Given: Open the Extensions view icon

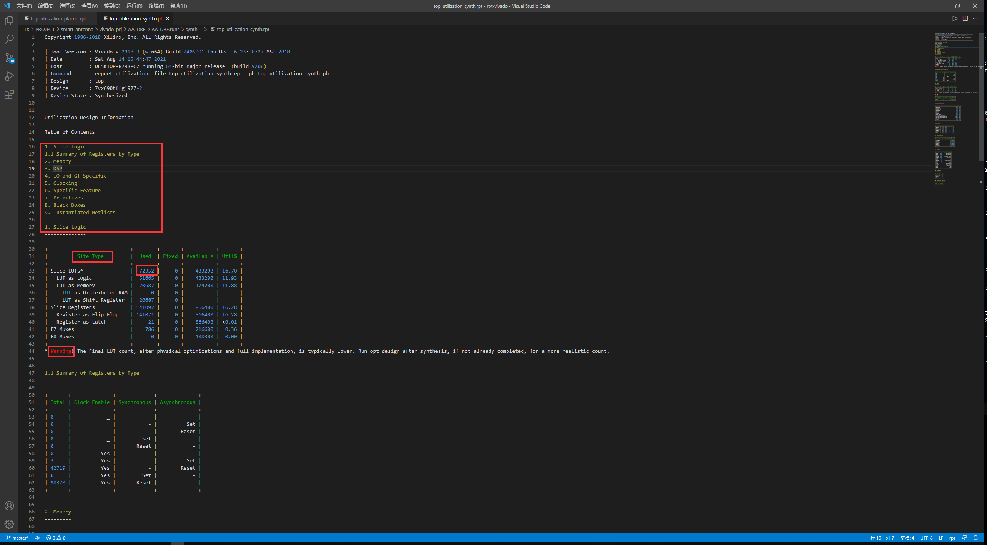Looking at the screenshot, I should pos(9,95).
